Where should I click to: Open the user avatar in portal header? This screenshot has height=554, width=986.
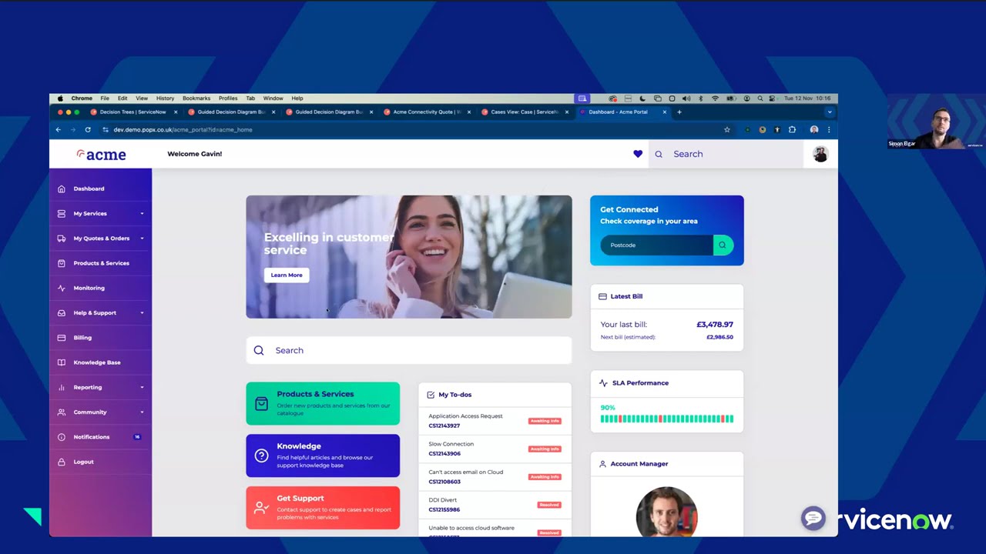(x=820, y=154)
